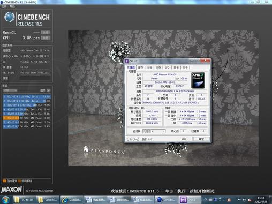The image size is (272, 204).
Task: Switch to the 关于 tab in CPU-Z
Action: click(185, 67)
